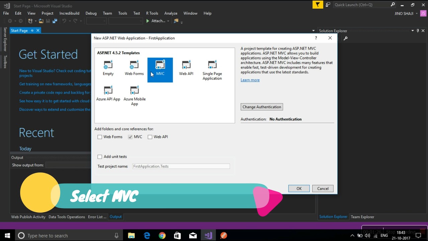Click the Windows taskbar search box
The image size is (428, 241).
pyautogui.click(x=69, y=236)
